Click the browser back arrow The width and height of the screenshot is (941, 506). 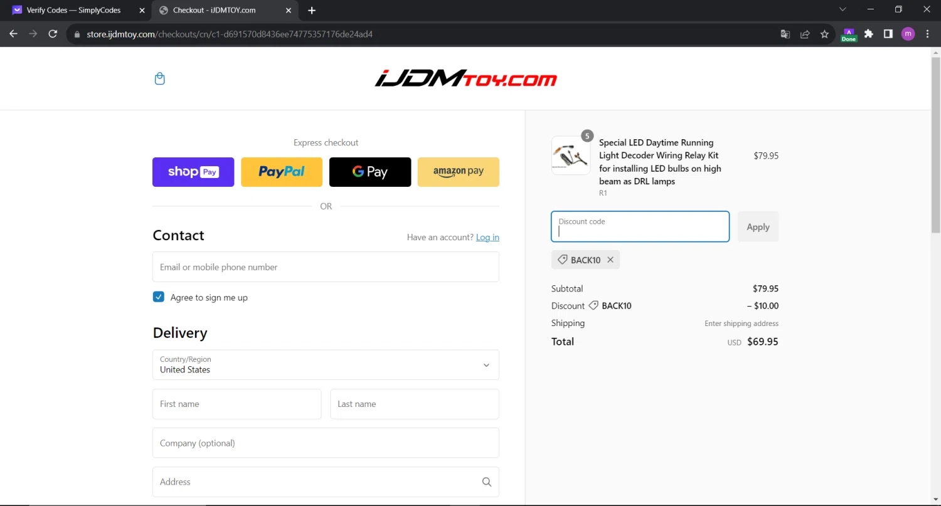(x=13, y=34)
